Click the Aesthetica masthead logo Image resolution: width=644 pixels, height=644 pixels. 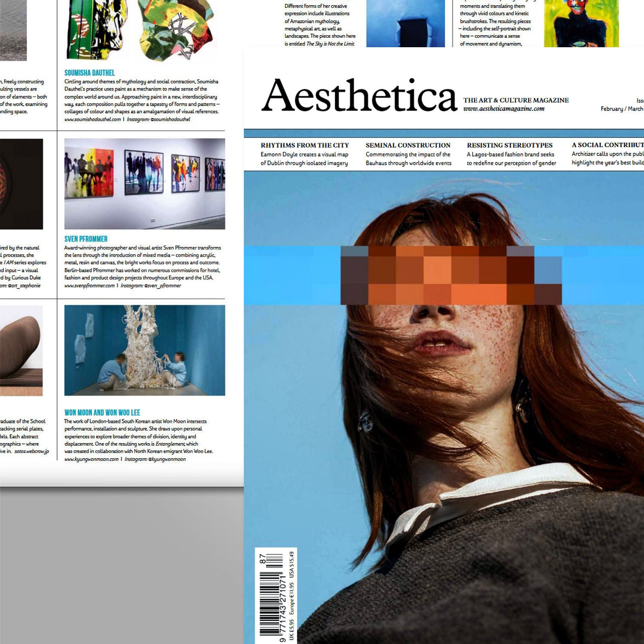360,95
